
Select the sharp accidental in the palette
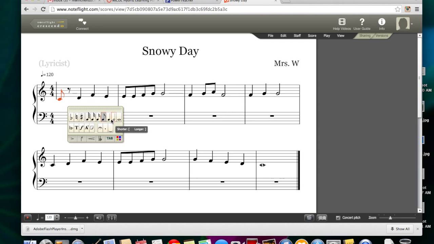coord(82,117)
